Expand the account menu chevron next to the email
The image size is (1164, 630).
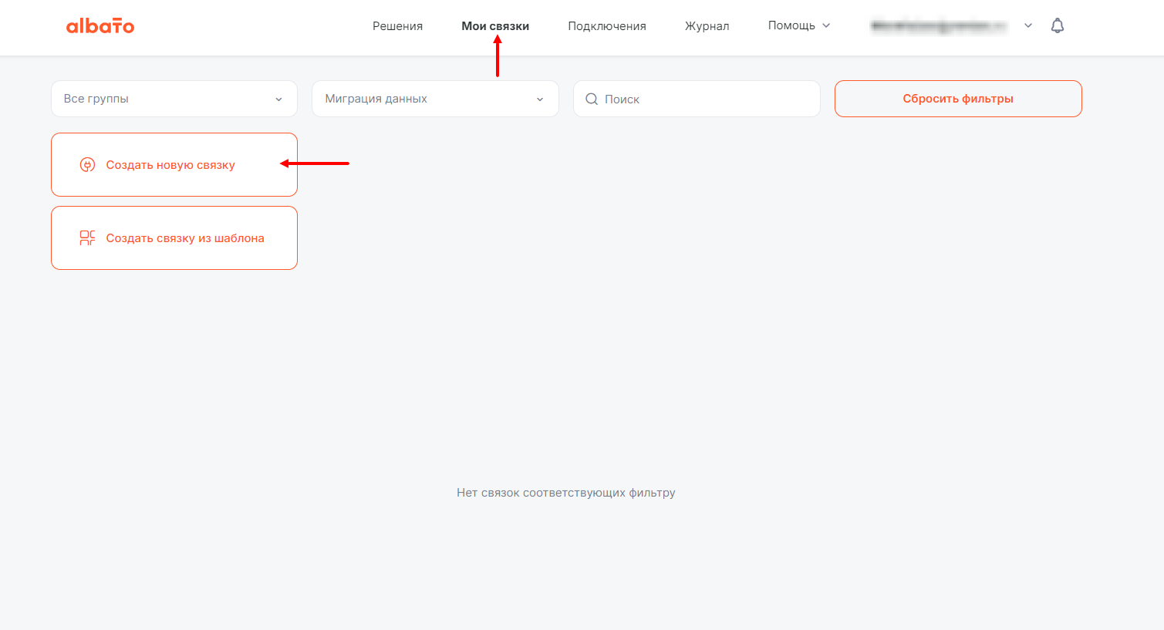tap(1028, 25)
